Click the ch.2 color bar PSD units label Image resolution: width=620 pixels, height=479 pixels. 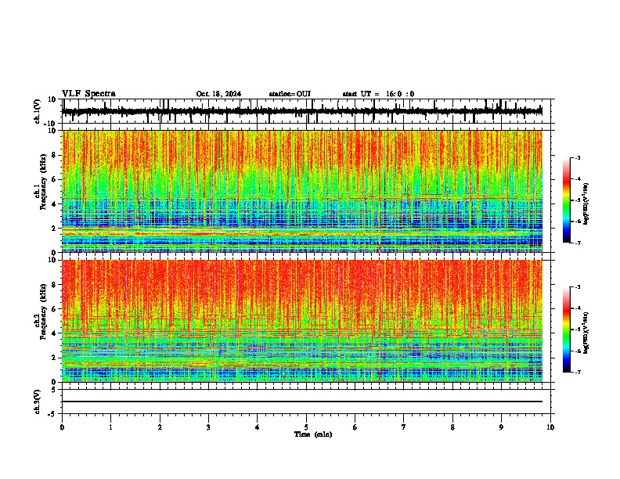coord(586,333)
